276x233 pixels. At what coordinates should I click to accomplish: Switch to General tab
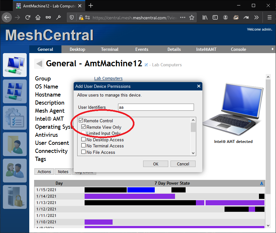coord(45,49)
